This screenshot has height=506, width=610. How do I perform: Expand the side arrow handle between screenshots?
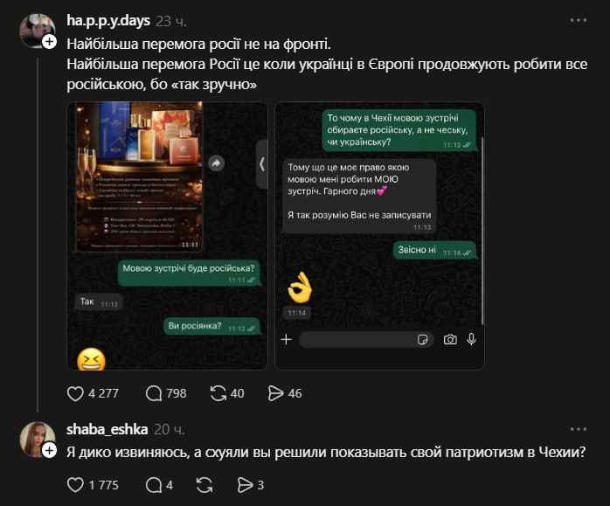pos(262,164)
